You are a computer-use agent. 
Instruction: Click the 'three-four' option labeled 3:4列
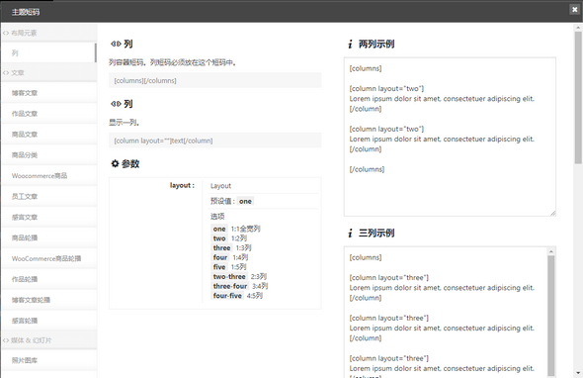(x=230, y=286)
